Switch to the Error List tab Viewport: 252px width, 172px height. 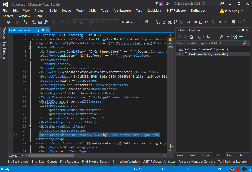tap(38, 162)
